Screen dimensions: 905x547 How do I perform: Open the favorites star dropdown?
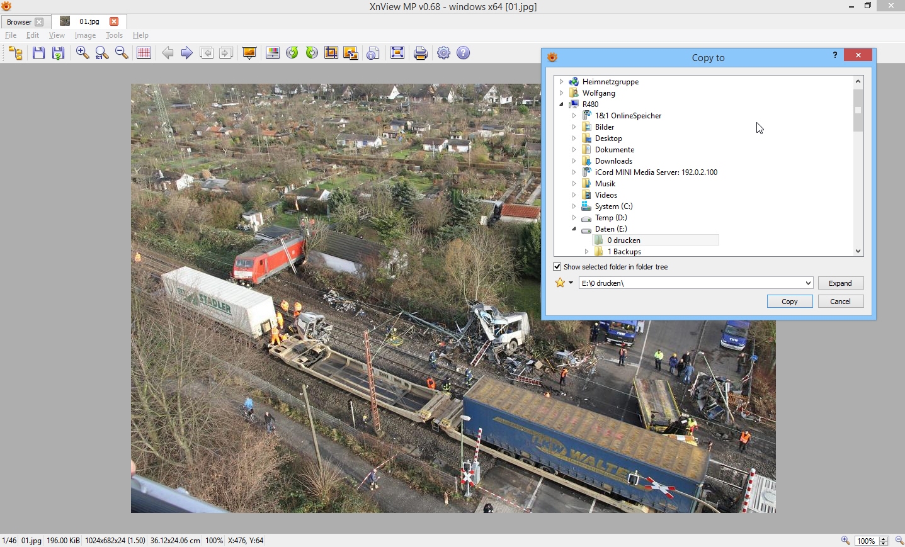564,283
